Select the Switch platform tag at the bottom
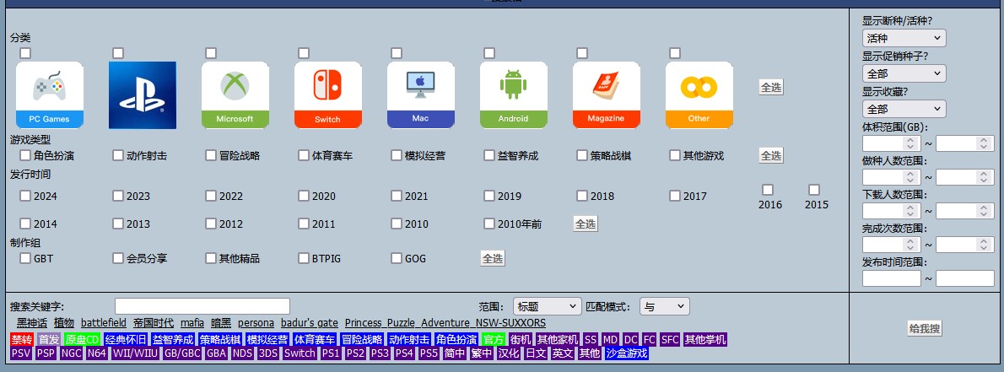1004x372 pixels. 300,353
